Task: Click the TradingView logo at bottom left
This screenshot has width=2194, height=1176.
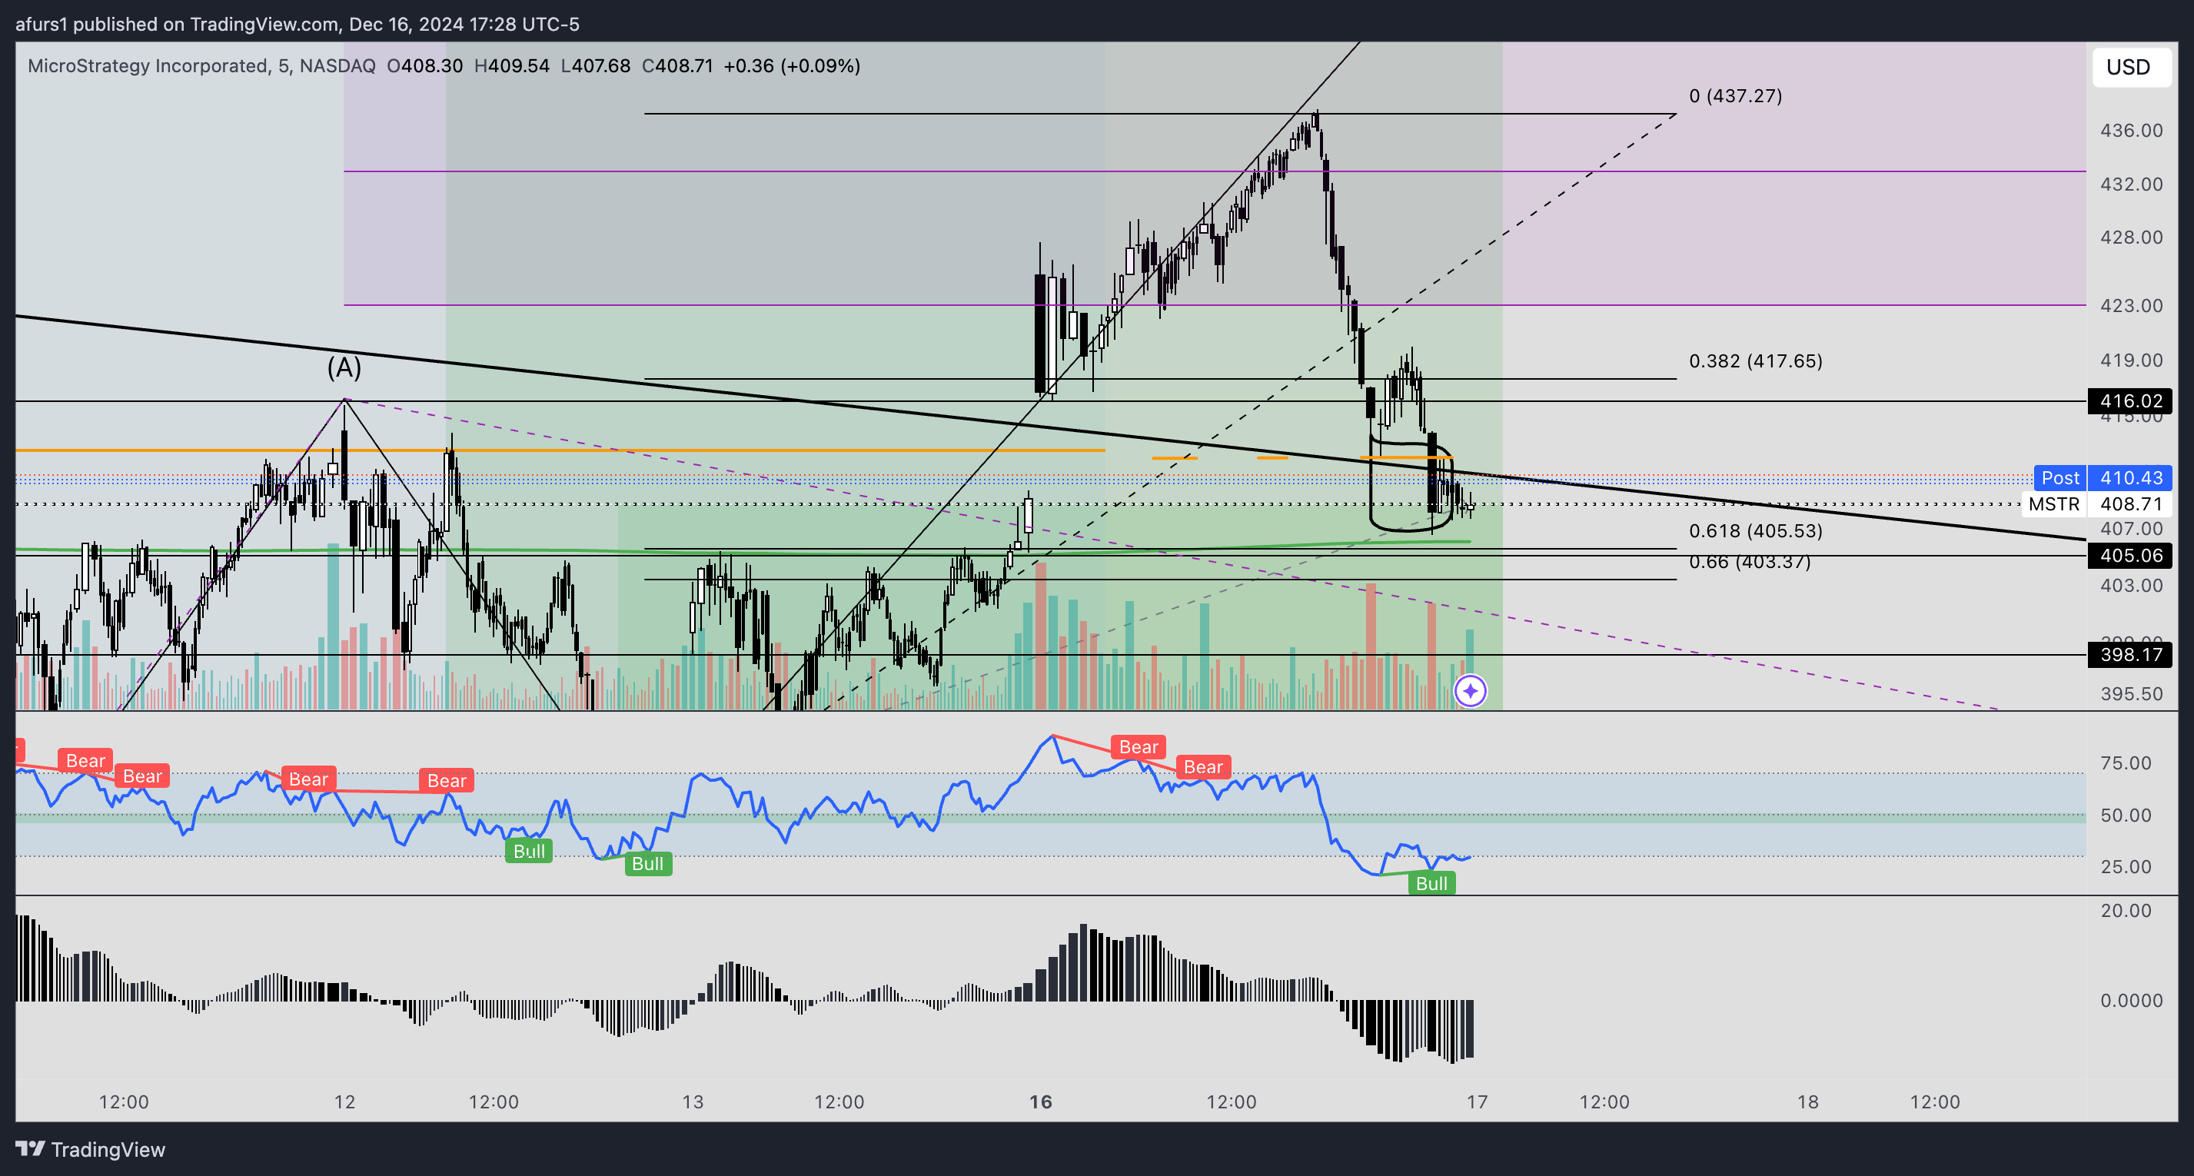Action: tap(90, 1150)
